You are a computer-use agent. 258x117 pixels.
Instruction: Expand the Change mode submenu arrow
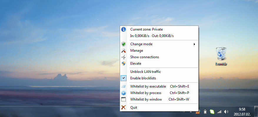[194, 44]
